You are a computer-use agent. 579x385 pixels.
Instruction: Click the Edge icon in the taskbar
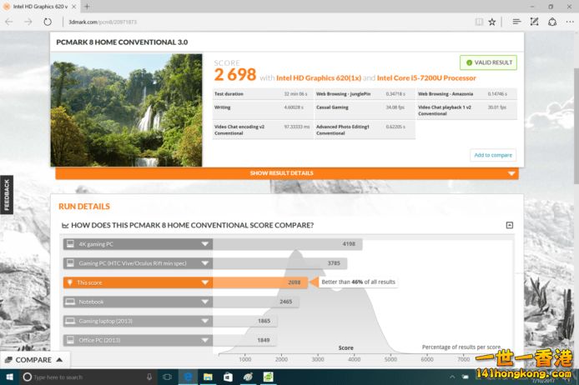[x=188, y=377]
